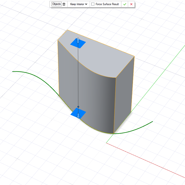Click the red X-axis line
The image size is (185, 185).
click(145, 160)
